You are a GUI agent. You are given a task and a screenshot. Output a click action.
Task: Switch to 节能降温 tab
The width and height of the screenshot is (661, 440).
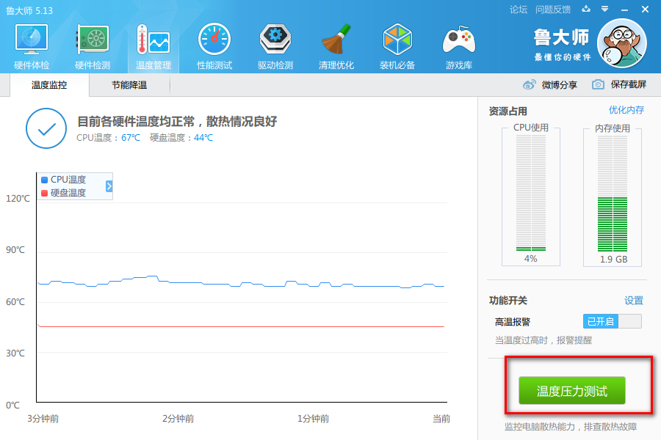coord(129,85)
